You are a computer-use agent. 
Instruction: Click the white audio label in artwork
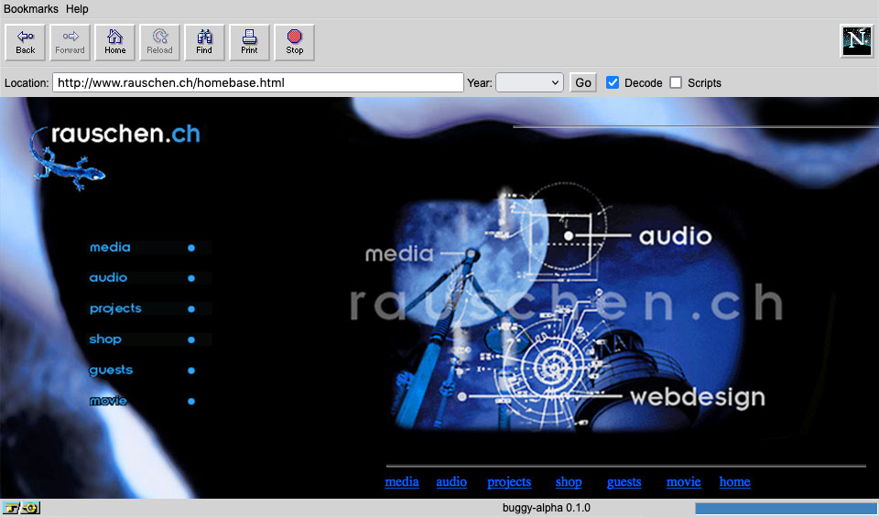[x=676, y=236]
